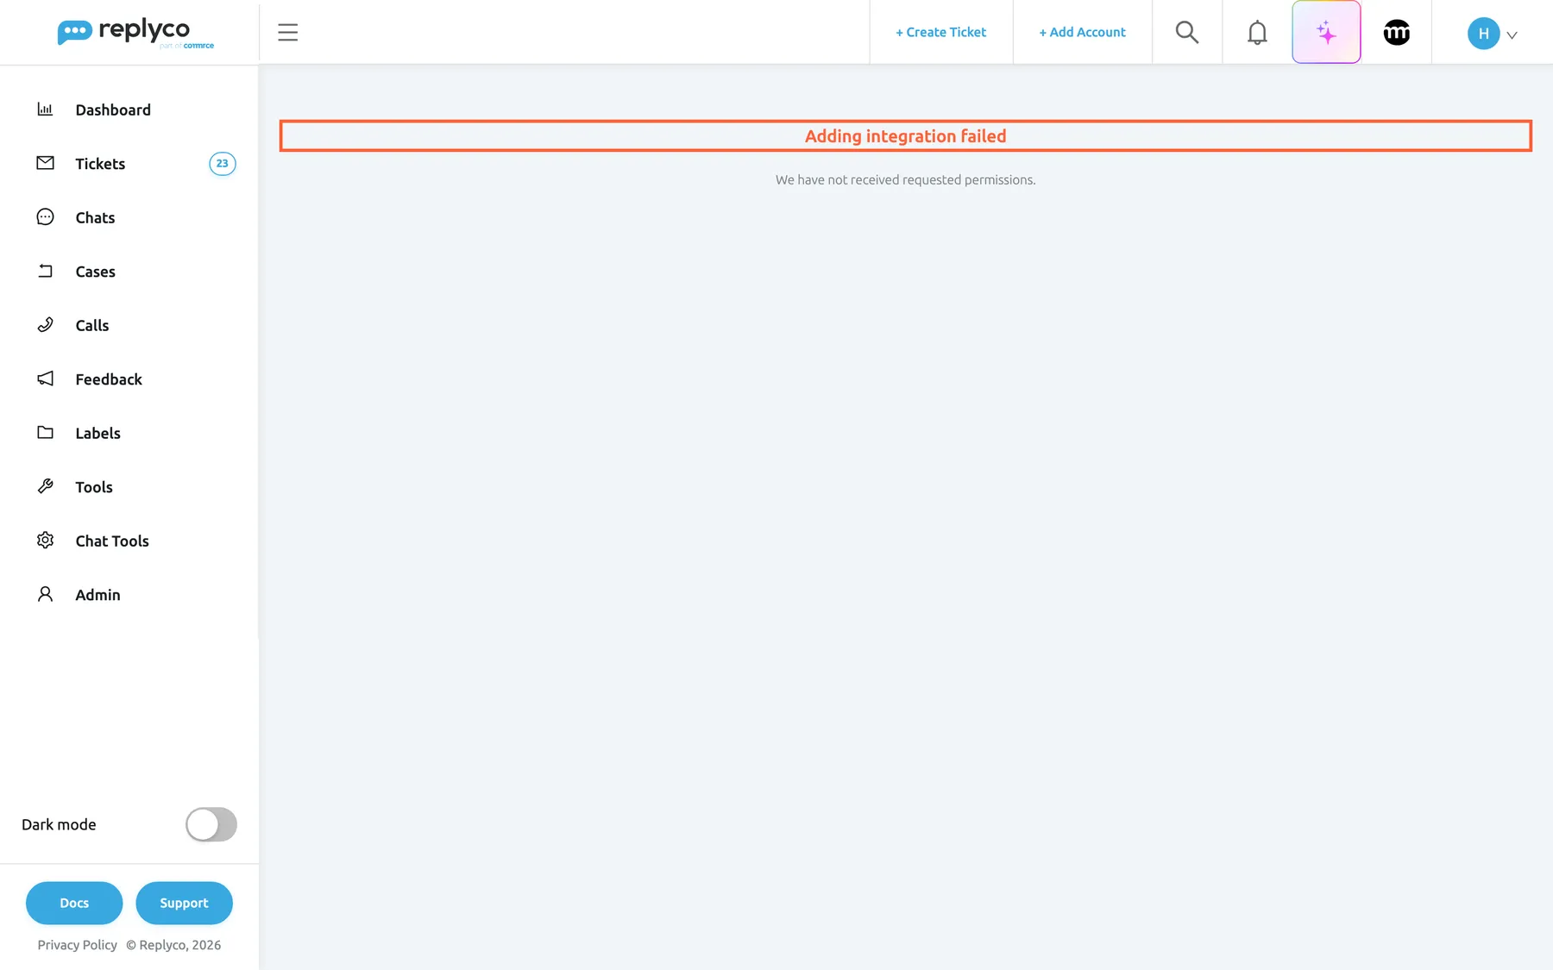The image size is (1553, 970).
Task: Click the Chats bubble icon
Action: (45, 217)
